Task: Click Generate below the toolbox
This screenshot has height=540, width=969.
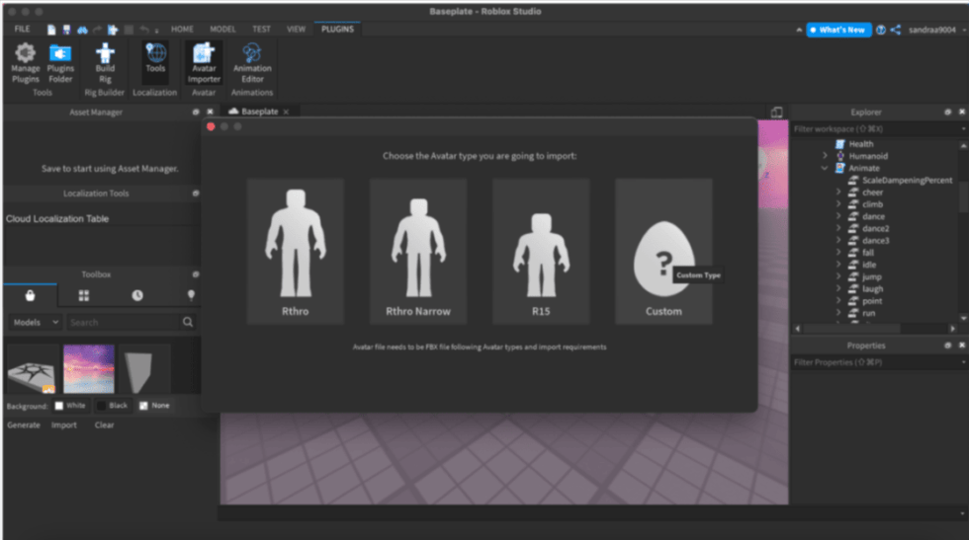Action: click(24, 425)
